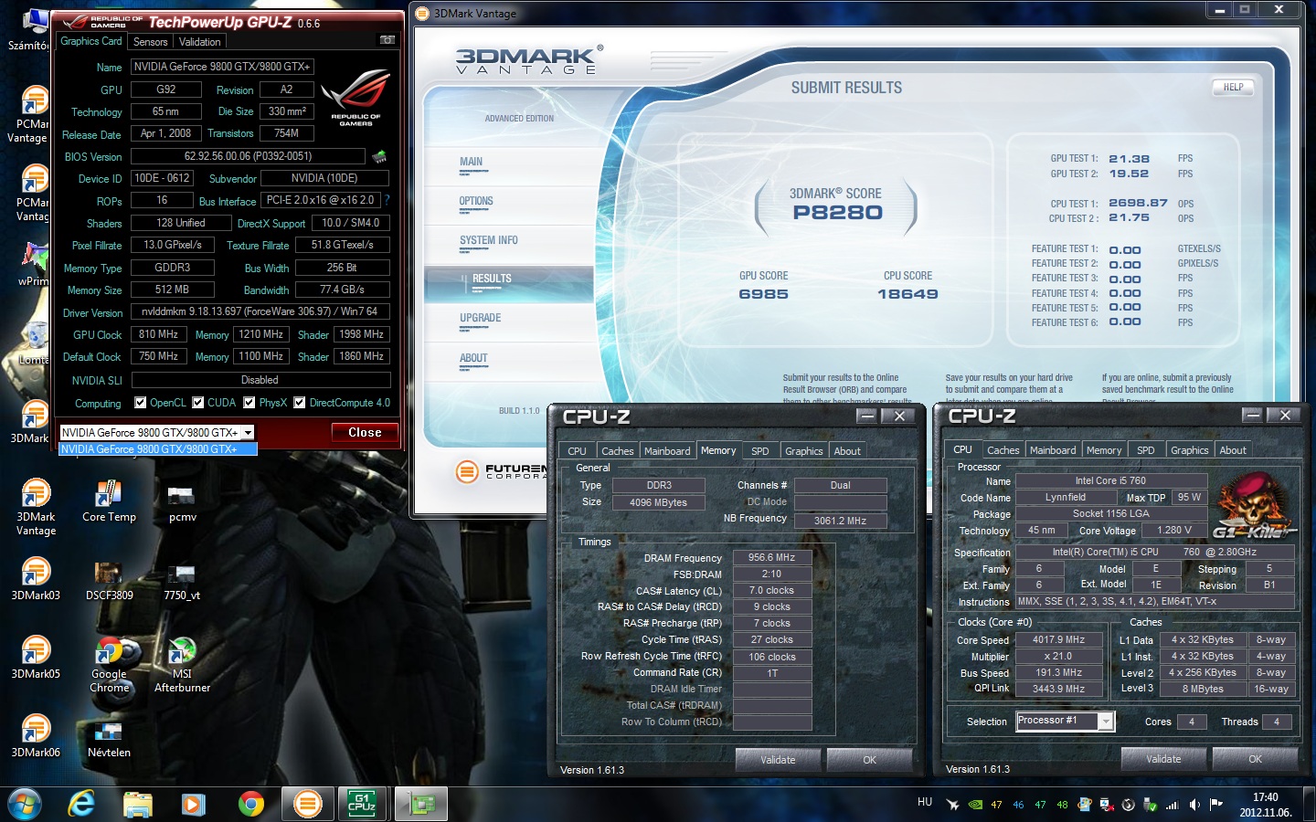Viewport: 1316px width, 822px height.
Task: Open the pcmv desktop shortcut
Action: [182, 501]
